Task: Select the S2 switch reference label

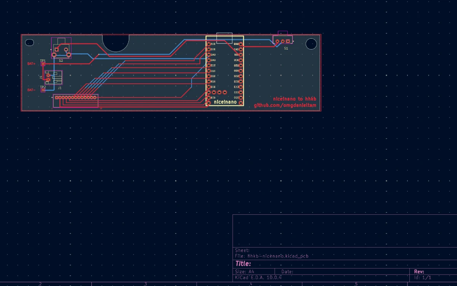Action: 61,61
